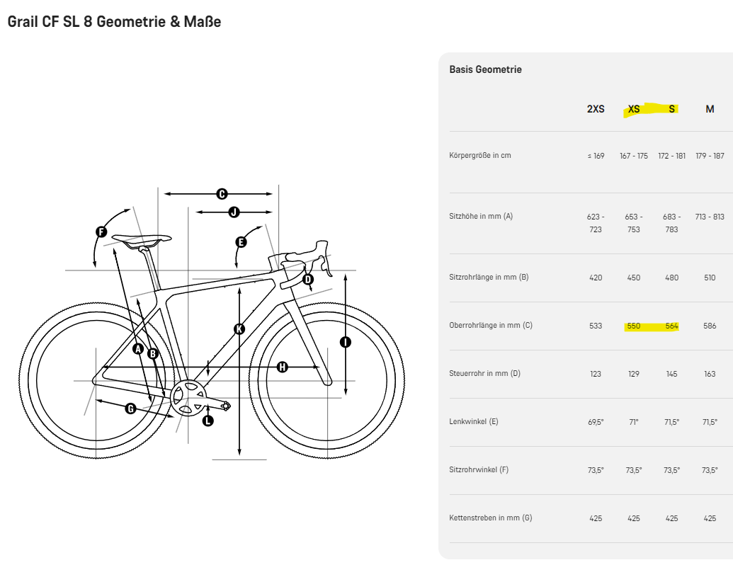This screenshot has height=565, width=733.
Task: Select the highlighted S size header
Action: click(x=671, y=109)
